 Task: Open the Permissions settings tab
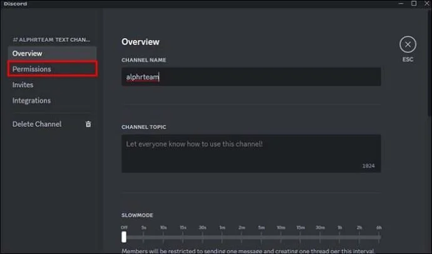click(52, 69)
